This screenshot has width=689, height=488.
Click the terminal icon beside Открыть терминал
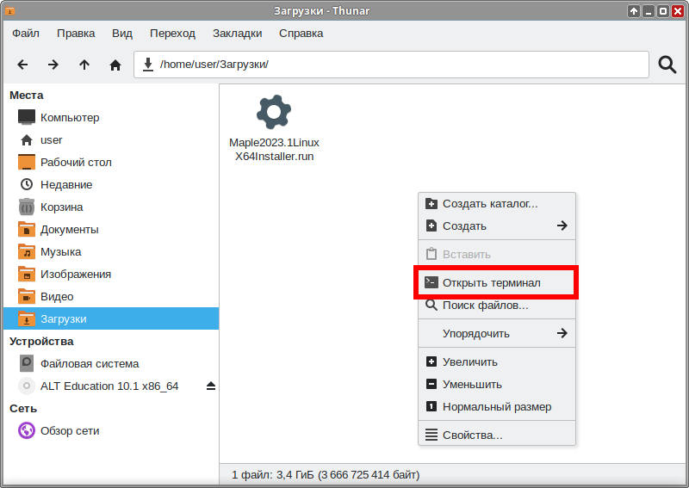click(x=431, y=282)
